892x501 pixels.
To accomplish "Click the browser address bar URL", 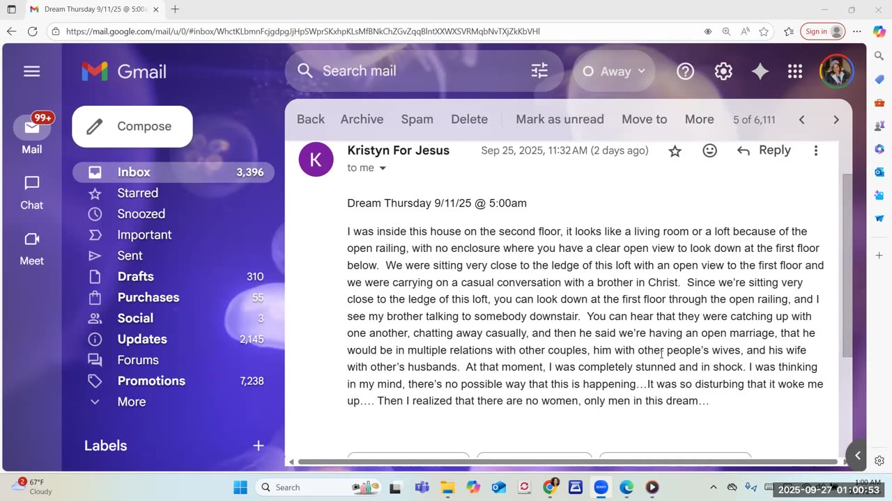I will [x=303, y=31].
